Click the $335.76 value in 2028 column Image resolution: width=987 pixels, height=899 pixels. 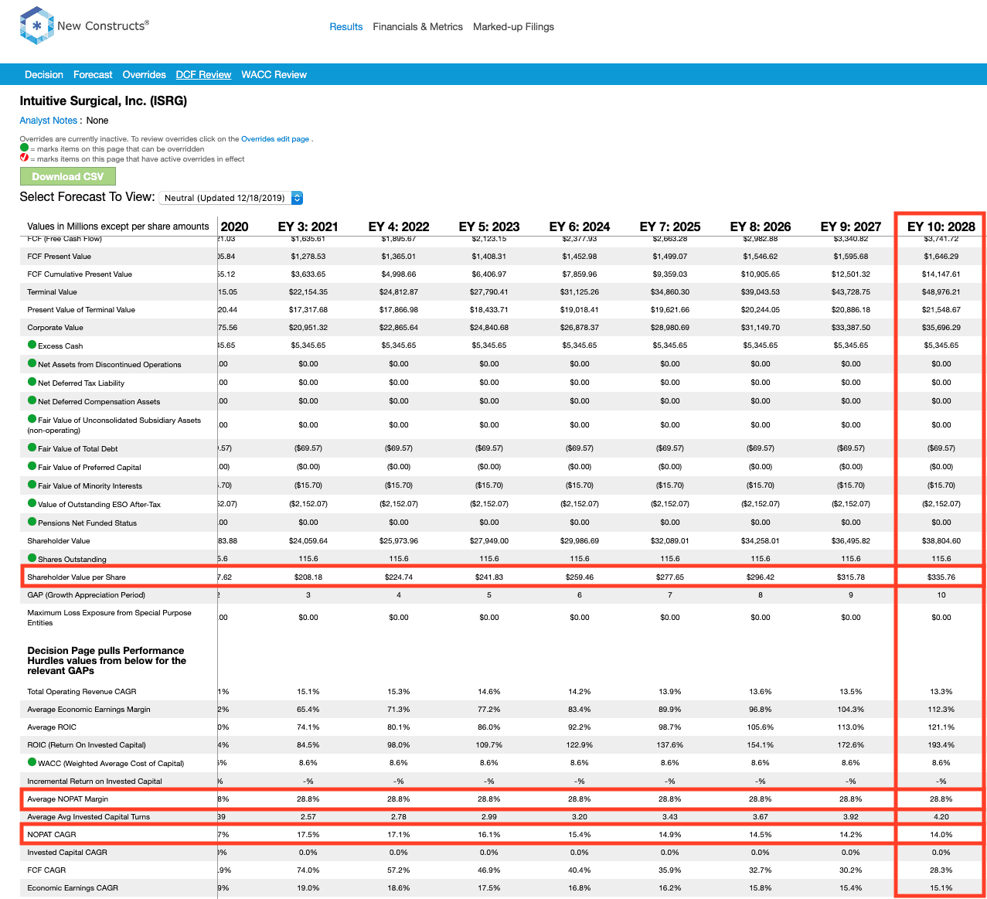(x=941, y=577)
